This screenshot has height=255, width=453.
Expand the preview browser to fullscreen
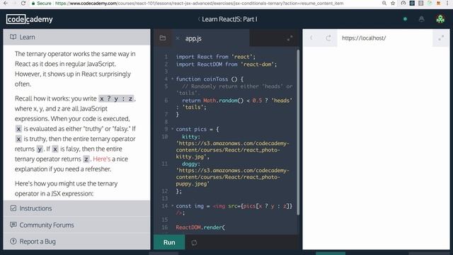(x=441, y=38)
